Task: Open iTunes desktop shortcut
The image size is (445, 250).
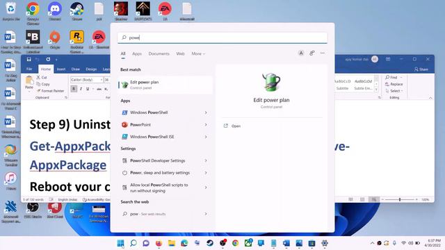Action: (11, 181)
